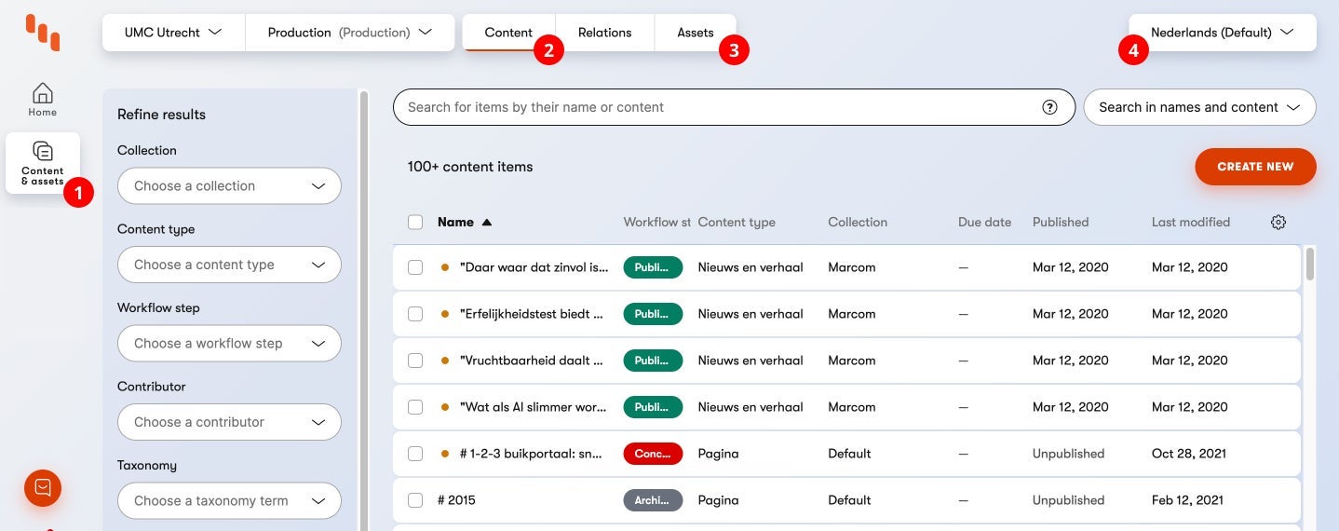This screenshot has width=1339, height=531.
Task: Click the Create New button
Action: click(x=1255, y=167)
